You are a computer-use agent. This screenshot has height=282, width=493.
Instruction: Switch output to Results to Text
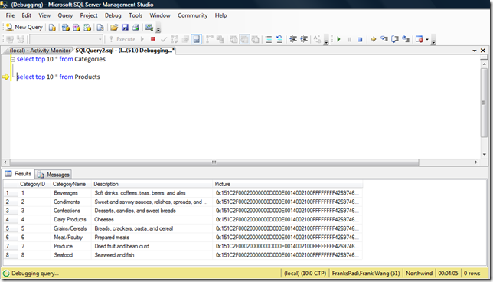(233, 39)
